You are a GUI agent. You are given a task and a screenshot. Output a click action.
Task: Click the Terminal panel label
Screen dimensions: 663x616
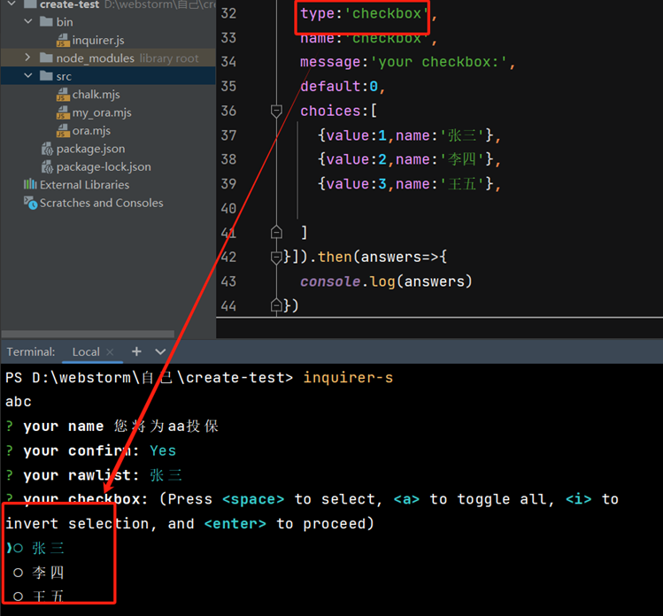[x=31, y=351]
